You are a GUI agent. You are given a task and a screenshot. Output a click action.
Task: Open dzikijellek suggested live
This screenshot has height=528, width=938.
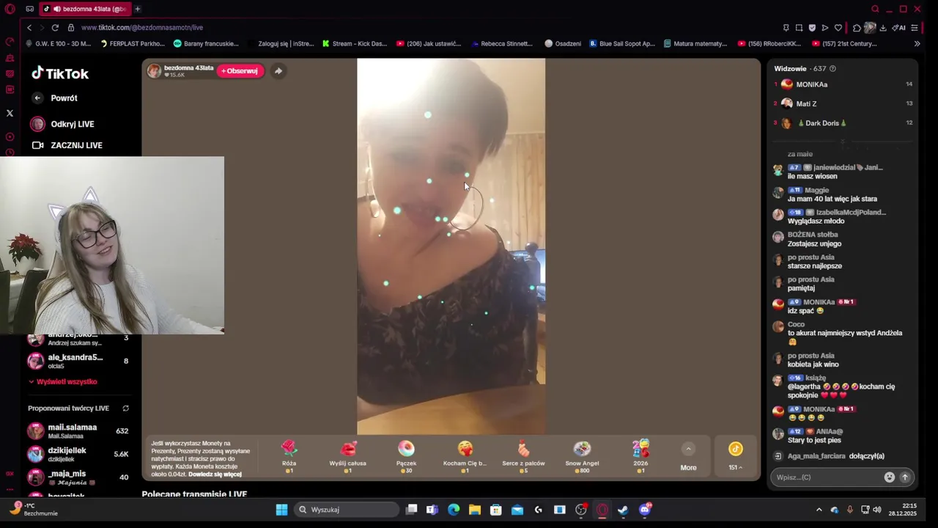click(78, 454)
